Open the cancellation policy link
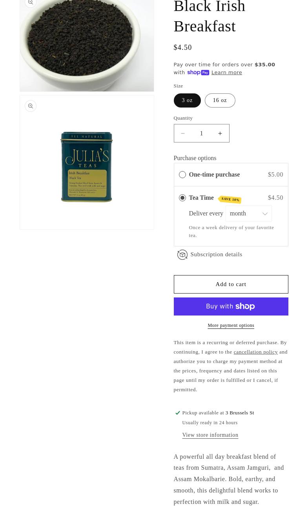Viewport: 308px width, 518px height. tap(255, 352)
